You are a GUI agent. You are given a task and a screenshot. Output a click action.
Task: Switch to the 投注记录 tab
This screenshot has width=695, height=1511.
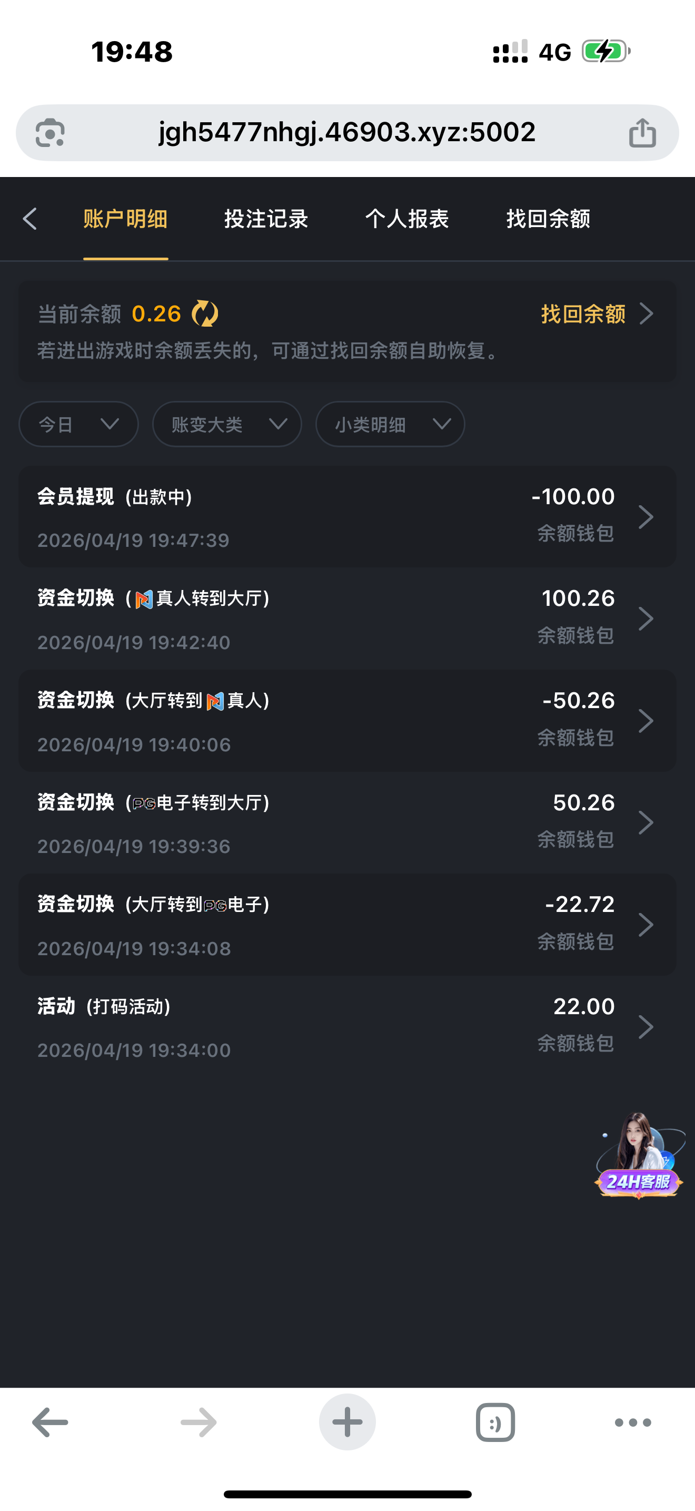(266, 219)
